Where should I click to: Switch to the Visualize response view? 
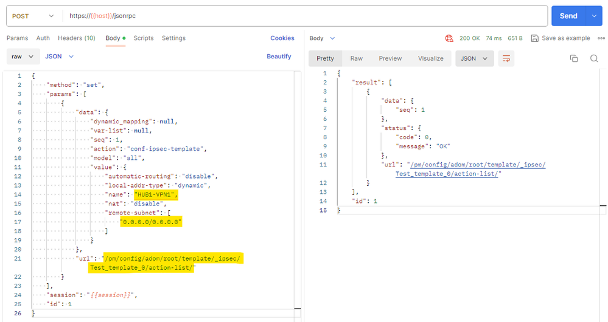[x=430, y=58]
